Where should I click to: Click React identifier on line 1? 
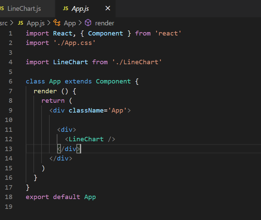63,33
